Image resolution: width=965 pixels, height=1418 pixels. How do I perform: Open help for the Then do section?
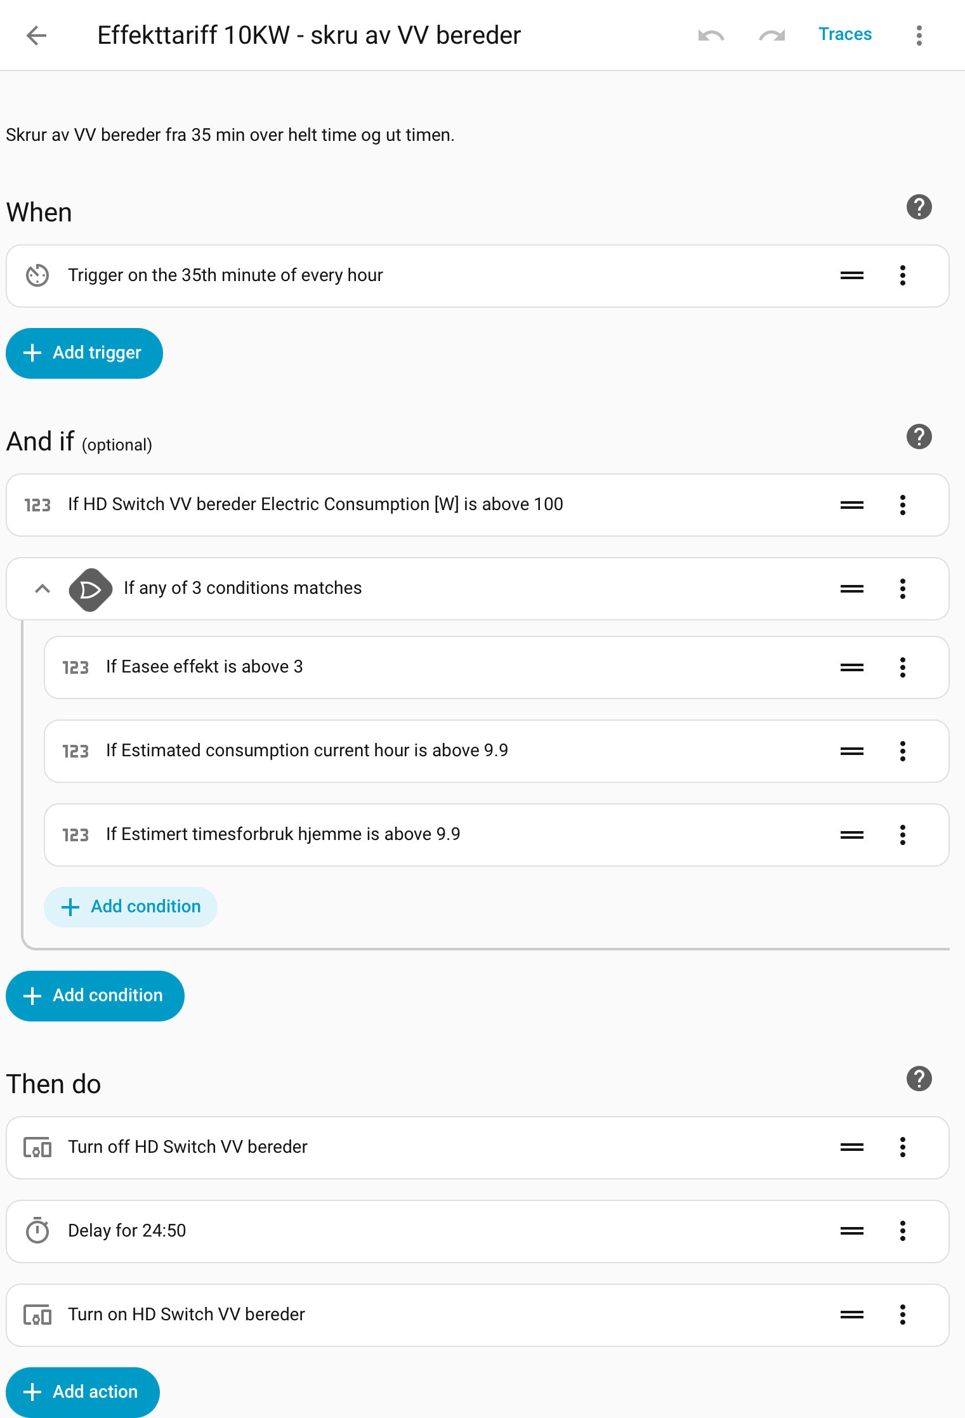(919, 1079)
